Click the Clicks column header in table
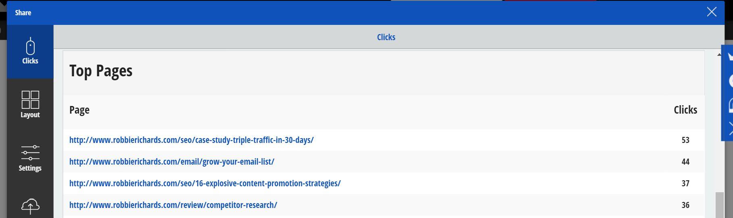The height and width of the screenshot is (218, 733). (x=685, y=110)
